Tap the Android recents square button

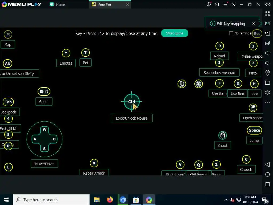pos(268,184)
